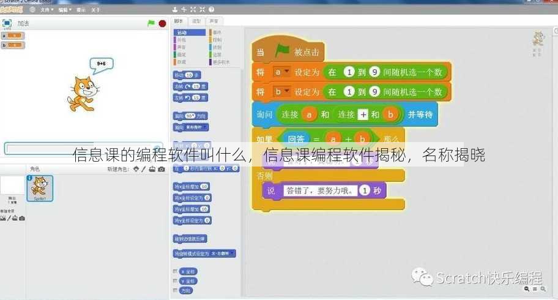Choose backdrop from library icon
The width and height of the screenshot is (558, 300).
click(3, 218)
